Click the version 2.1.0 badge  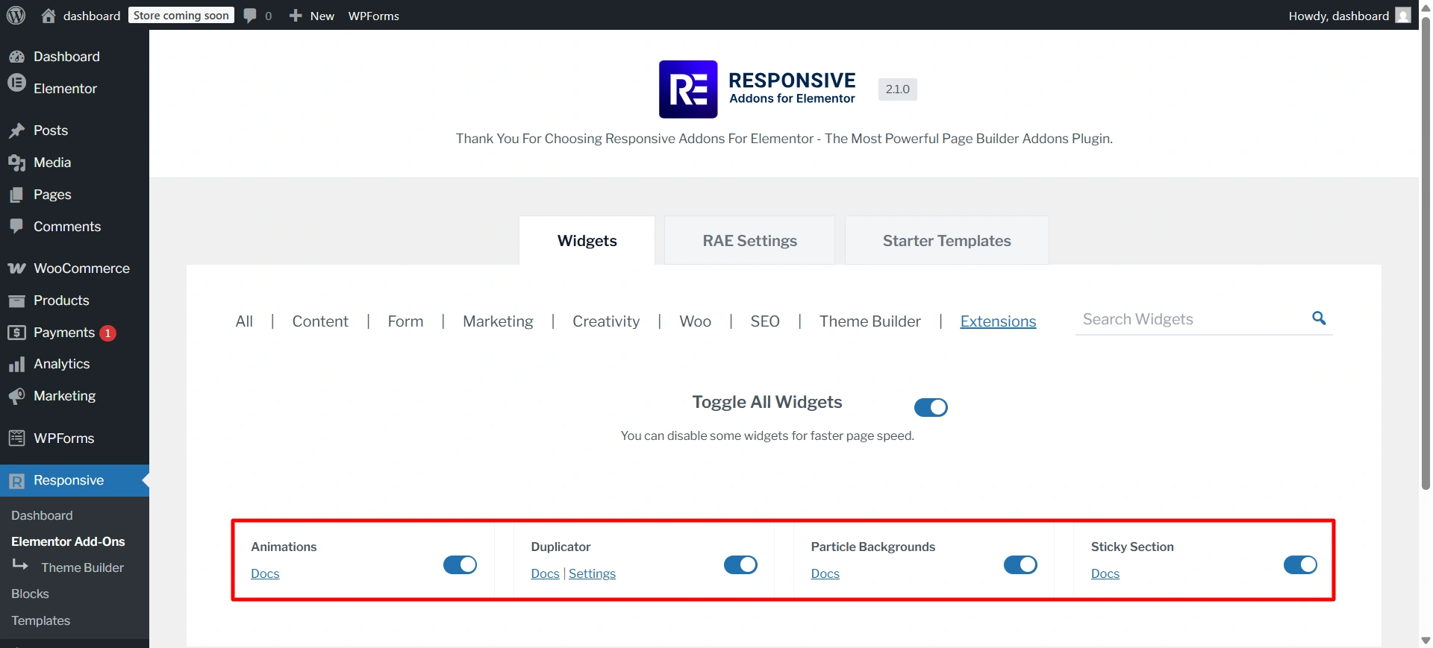coord(897,89)
